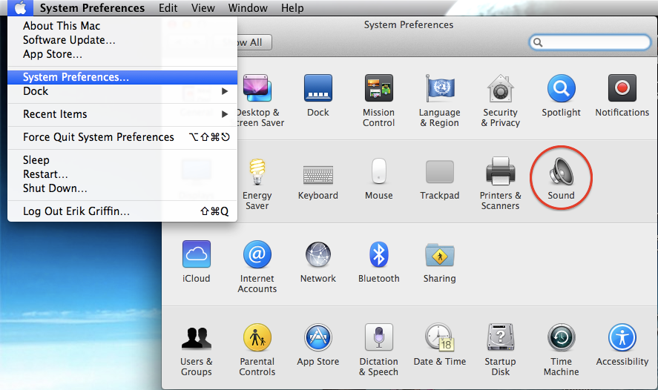Open Mission Control preferences

pyautogui.click(x=378, y=101)
